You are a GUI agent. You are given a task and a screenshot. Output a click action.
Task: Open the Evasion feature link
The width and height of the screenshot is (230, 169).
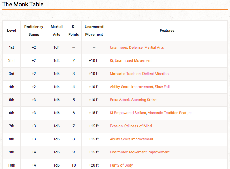click(116, 126)
